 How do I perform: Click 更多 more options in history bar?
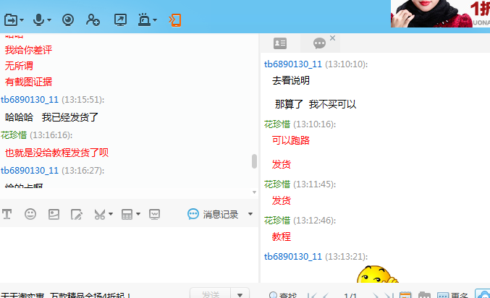point(452,295)
